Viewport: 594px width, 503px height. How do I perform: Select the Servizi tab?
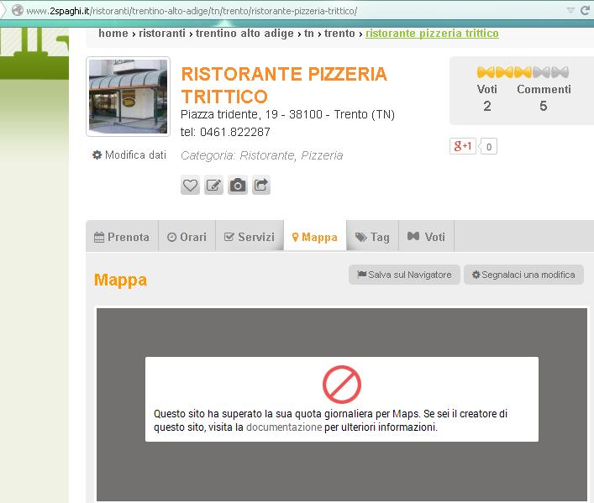250,237
